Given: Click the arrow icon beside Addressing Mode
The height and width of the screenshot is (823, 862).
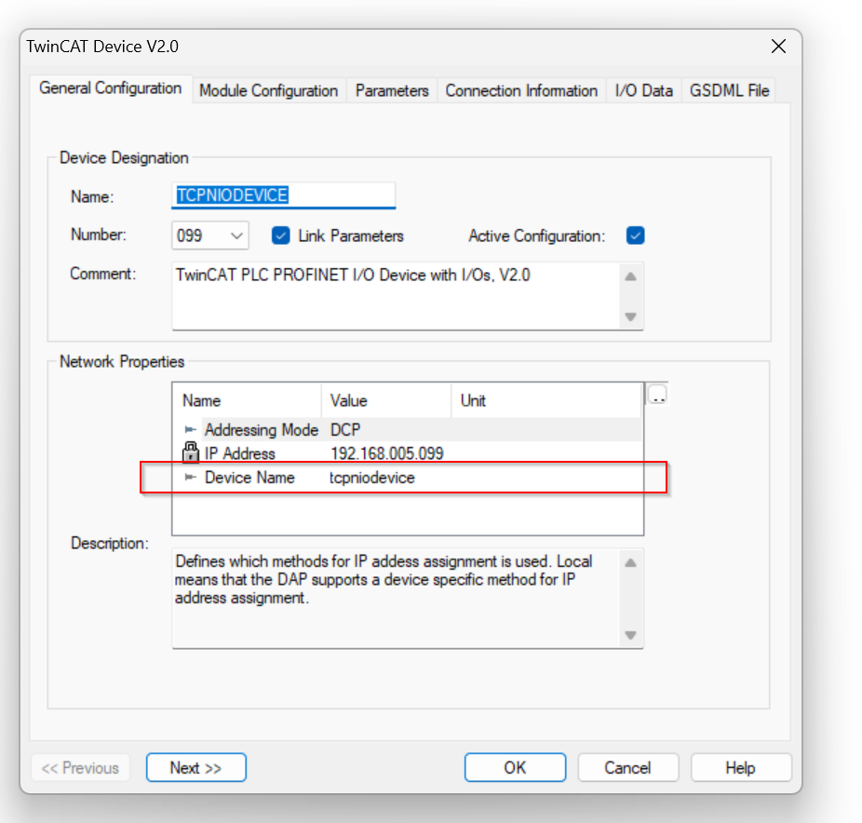Looking at the screenshot, I should pyautogui.click(x=190, y=429).
